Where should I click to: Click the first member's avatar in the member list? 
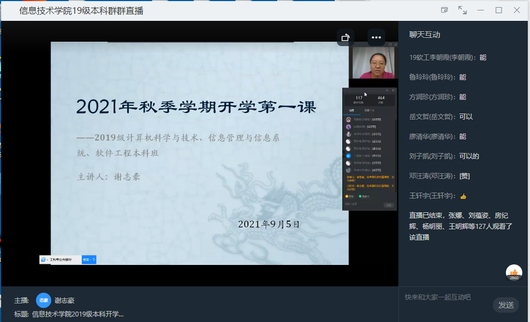[347, 119]
